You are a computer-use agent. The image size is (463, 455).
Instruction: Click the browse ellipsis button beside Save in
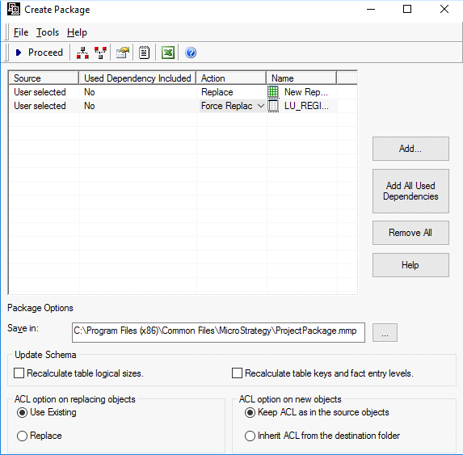click(x=385, y=332)
